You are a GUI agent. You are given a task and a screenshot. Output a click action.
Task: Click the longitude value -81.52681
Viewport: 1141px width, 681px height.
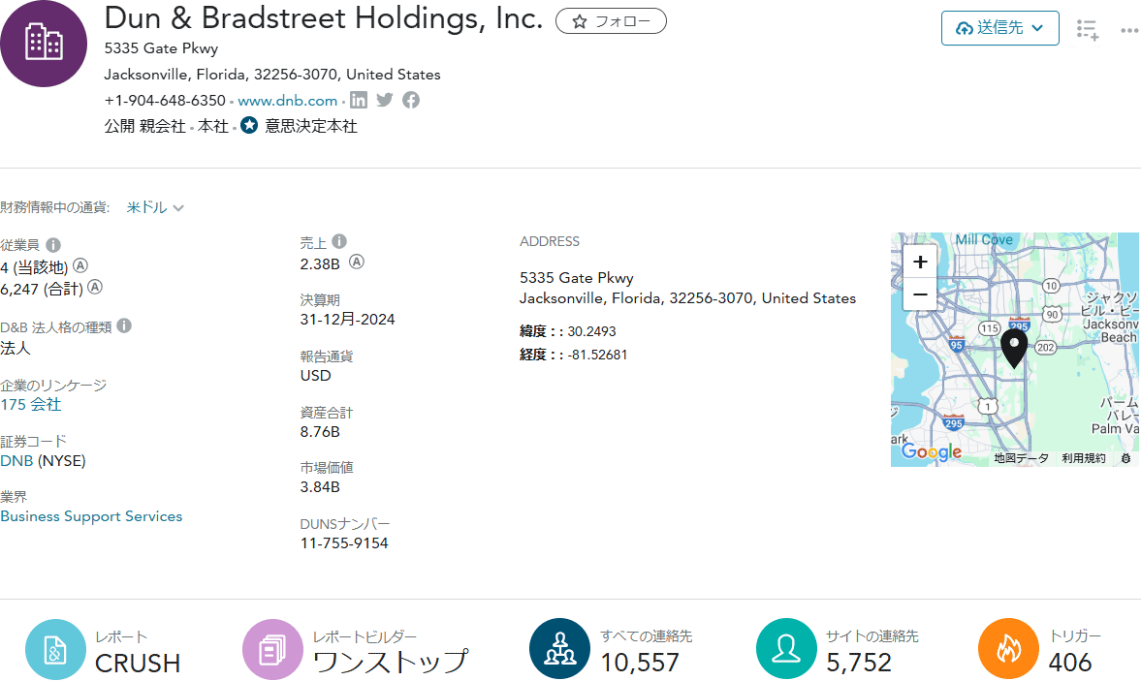coord(597,355)
